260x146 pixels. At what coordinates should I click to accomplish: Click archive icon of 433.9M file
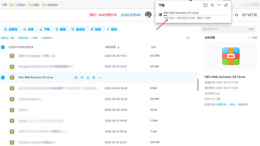12,56
